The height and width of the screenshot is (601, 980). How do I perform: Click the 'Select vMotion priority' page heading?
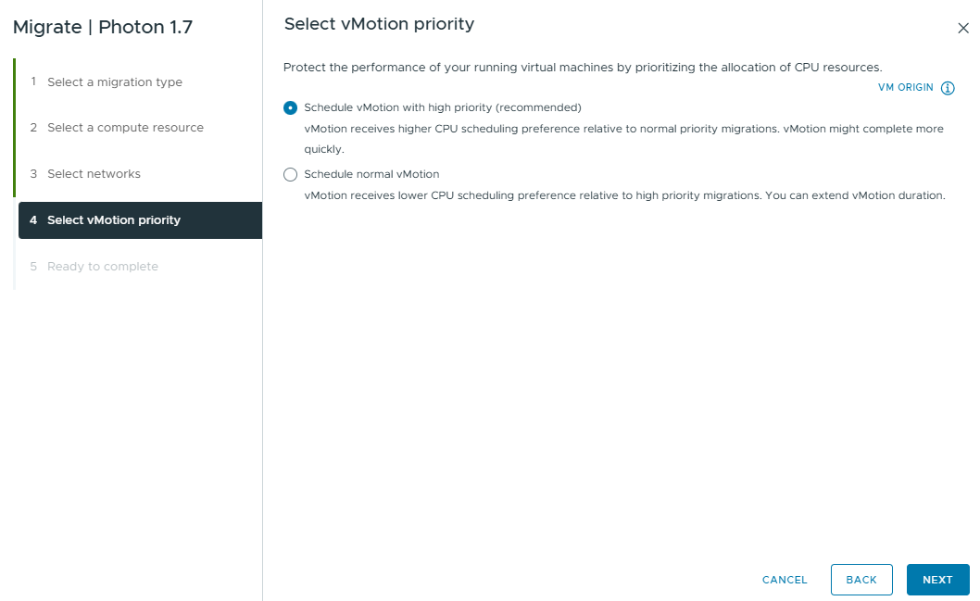click(x=379, y=24)
